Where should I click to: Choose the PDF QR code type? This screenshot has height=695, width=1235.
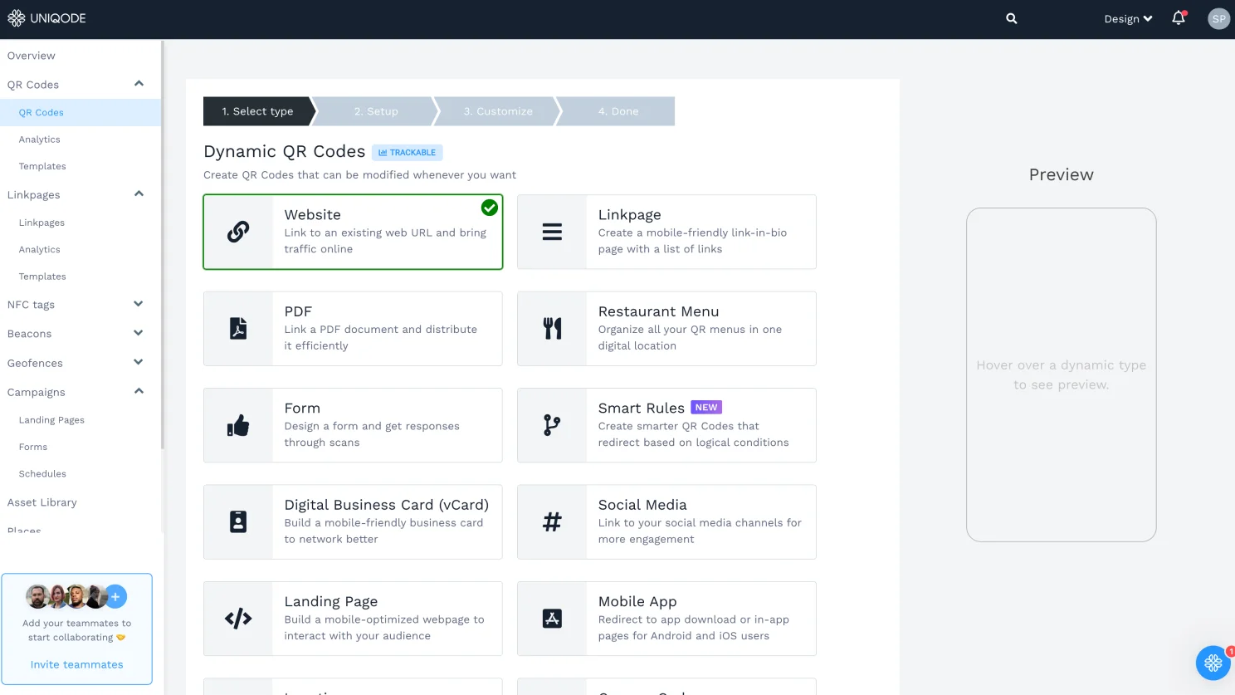click(x=353, y=328)
